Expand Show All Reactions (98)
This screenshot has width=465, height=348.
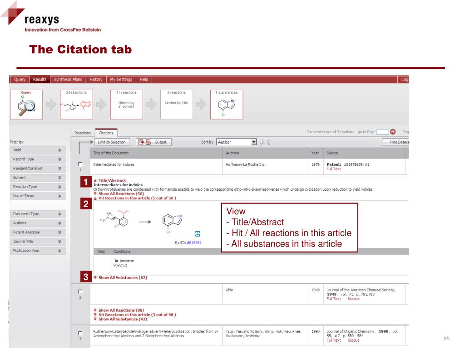tap(119, 310)
